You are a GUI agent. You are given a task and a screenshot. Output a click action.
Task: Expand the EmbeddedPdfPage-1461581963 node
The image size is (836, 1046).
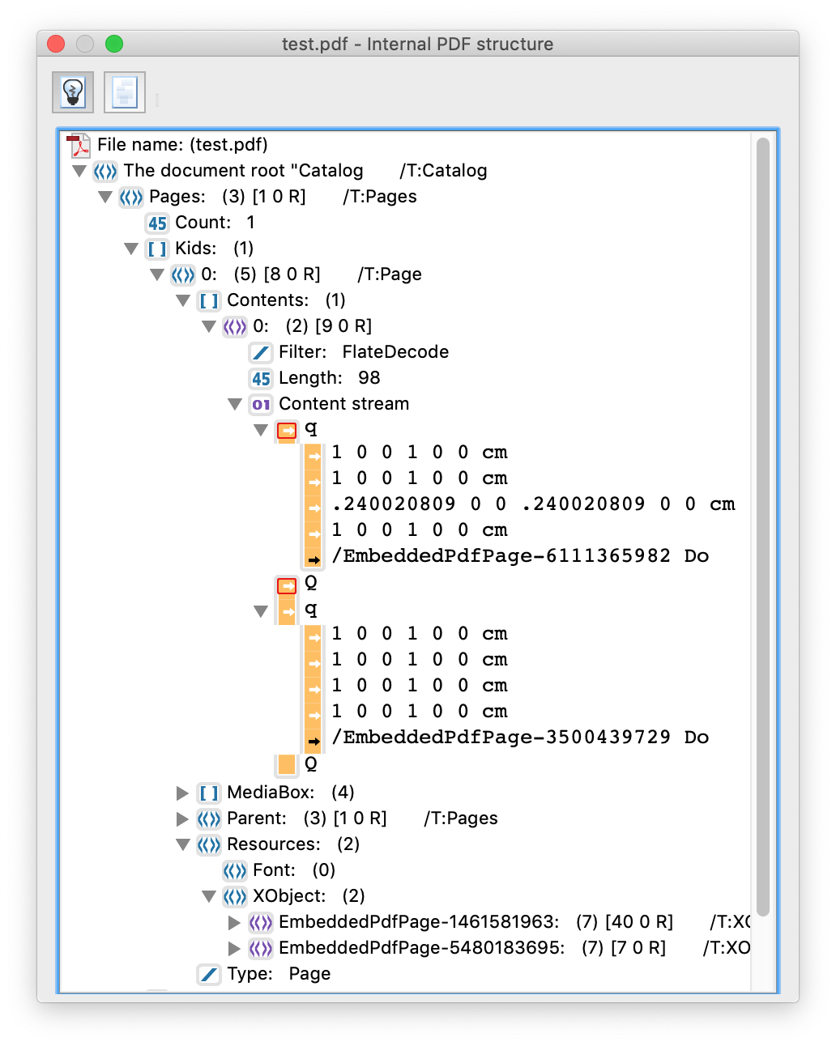[233, 921]
